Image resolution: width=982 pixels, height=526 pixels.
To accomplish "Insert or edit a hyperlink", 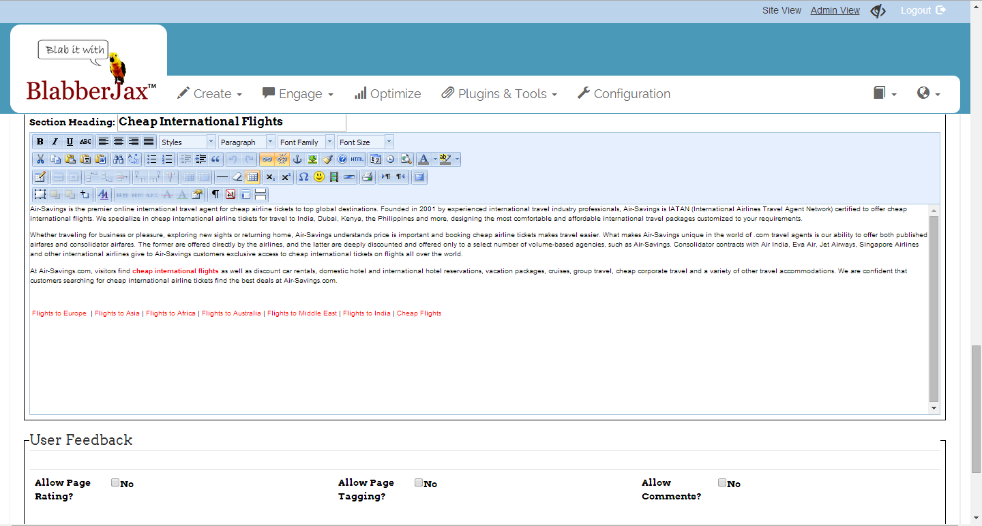I will point(267,159).
